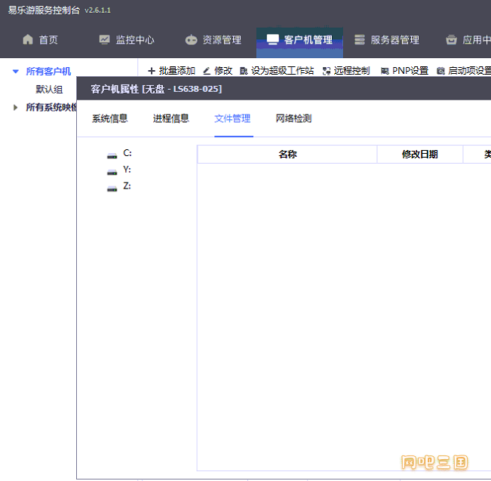Select 所有系统映像 tree node

[x=51, y=107]
